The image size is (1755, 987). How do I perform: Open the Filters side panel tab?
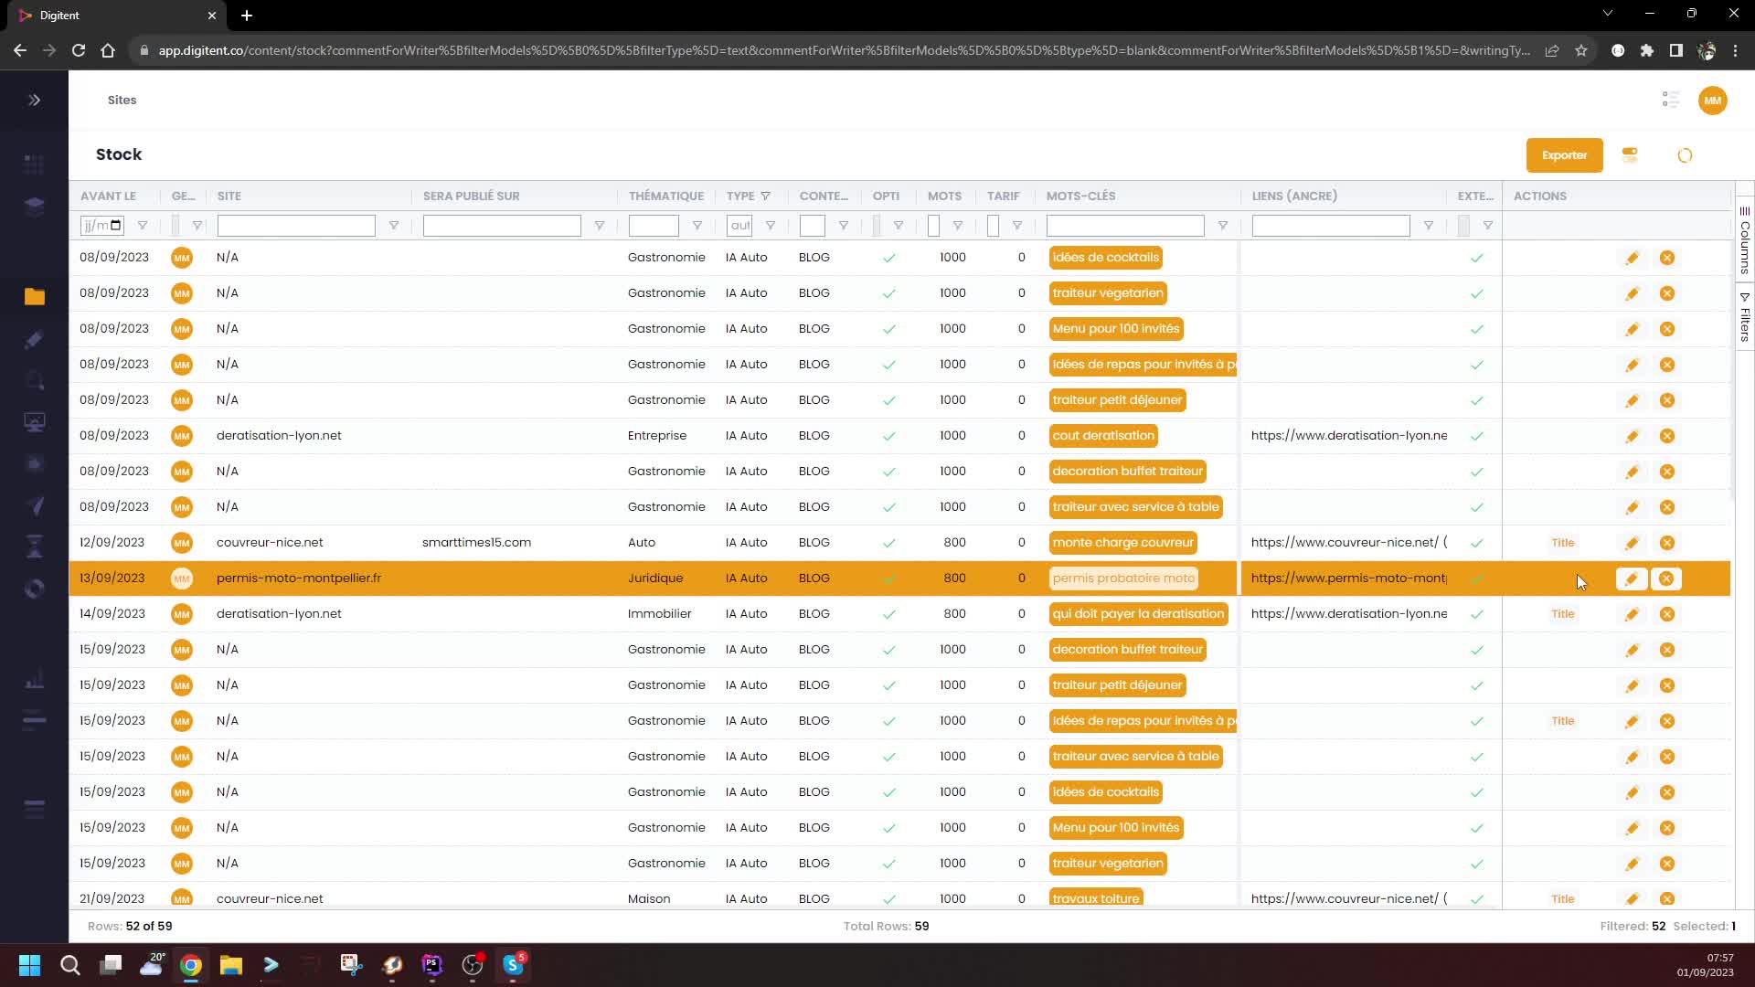[1744, 317]
